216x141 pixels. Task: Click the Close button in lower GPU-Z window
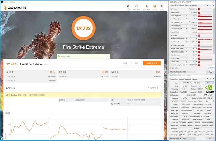(x=210, y=139)
